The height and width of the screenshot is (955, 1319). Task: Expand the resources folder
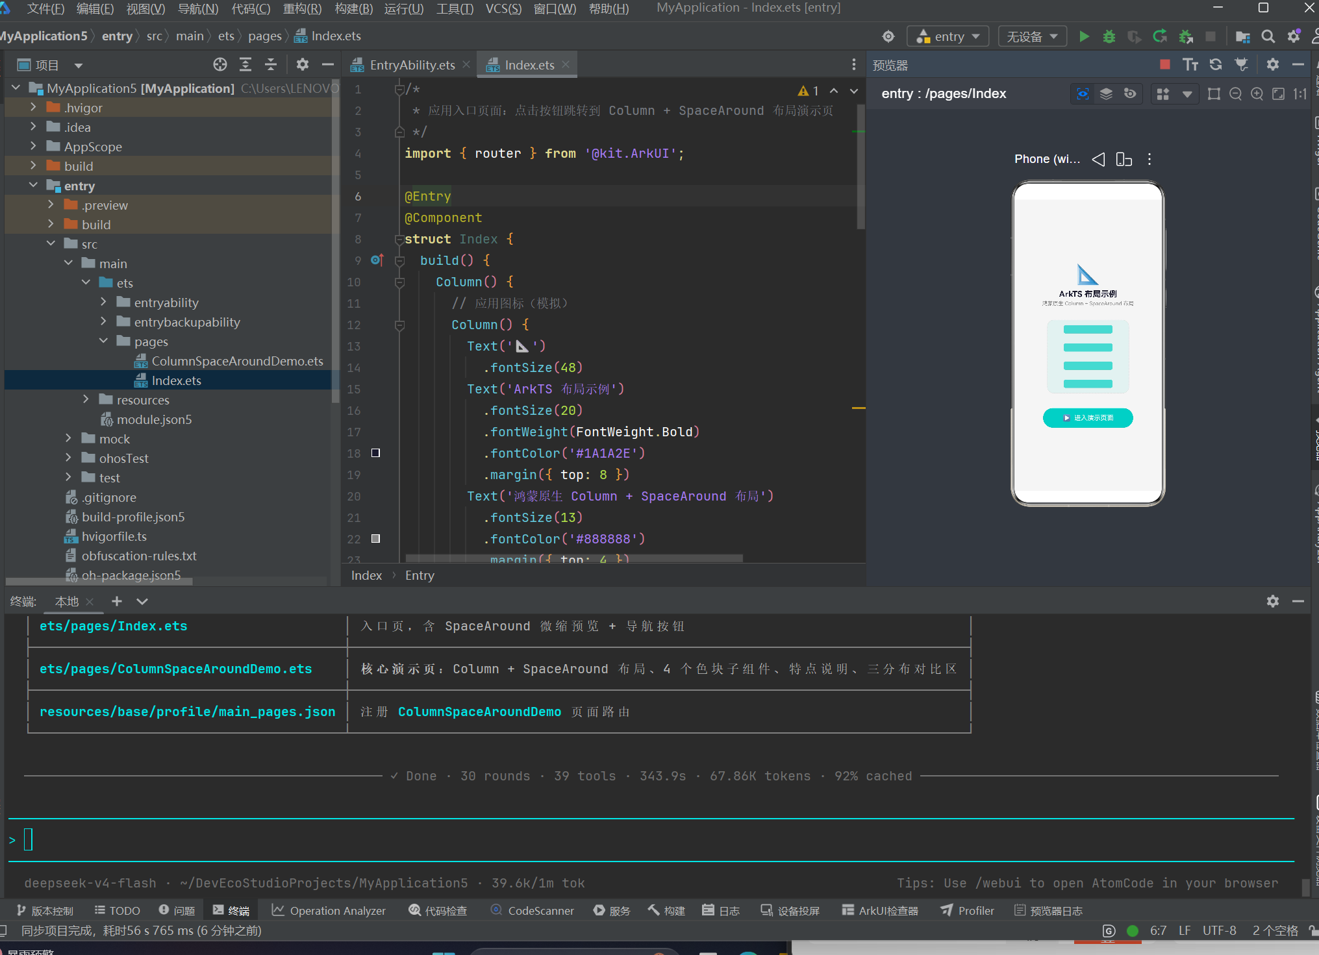(x=86, y=399)
